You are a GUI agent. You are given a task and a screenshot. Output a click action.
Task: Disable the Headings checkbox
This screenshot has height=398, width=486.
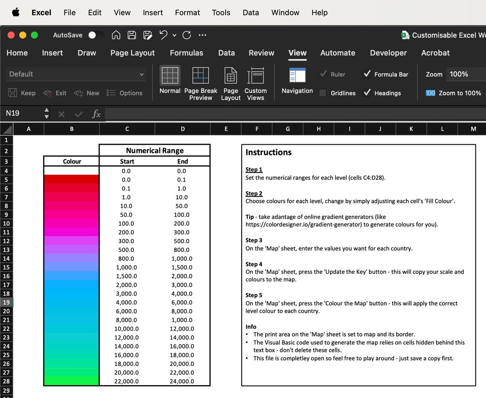pos(367,93)
